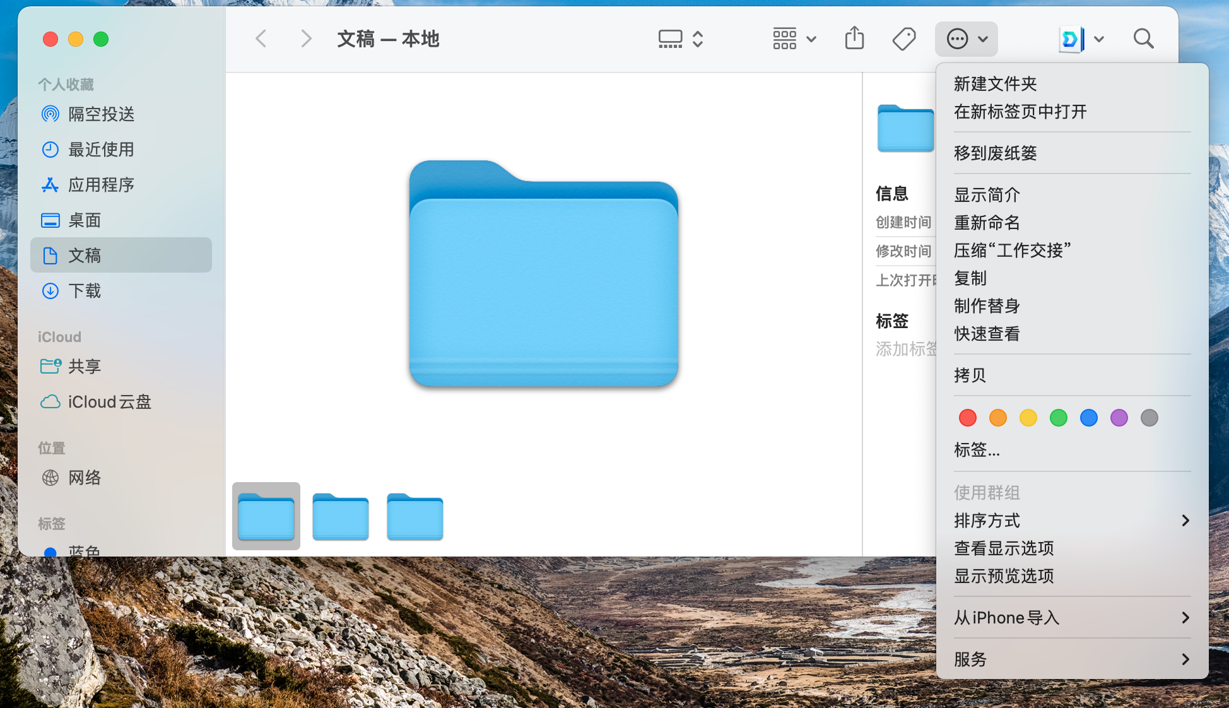Open Applications (应用程序) in sidebar
This screenshot has width=1229, height=708.
tap(101, 185)
